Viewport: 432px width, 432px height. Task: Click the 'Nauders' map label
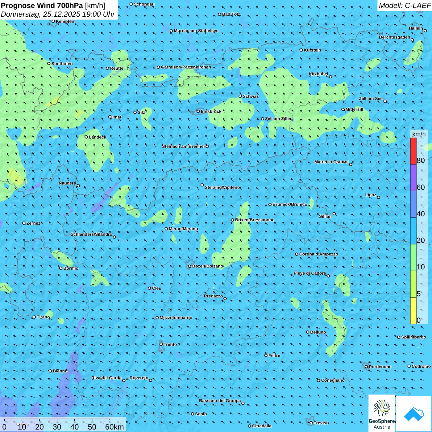pos(67,183)
